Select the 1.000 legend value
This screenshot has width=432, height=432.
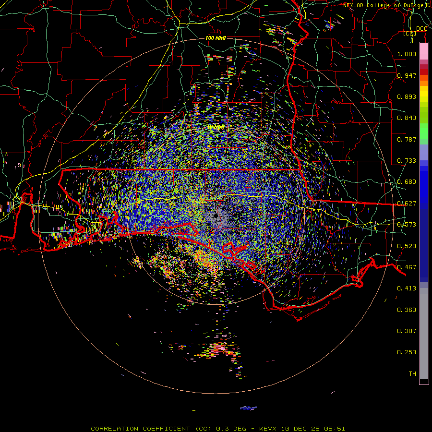[407, 54]
